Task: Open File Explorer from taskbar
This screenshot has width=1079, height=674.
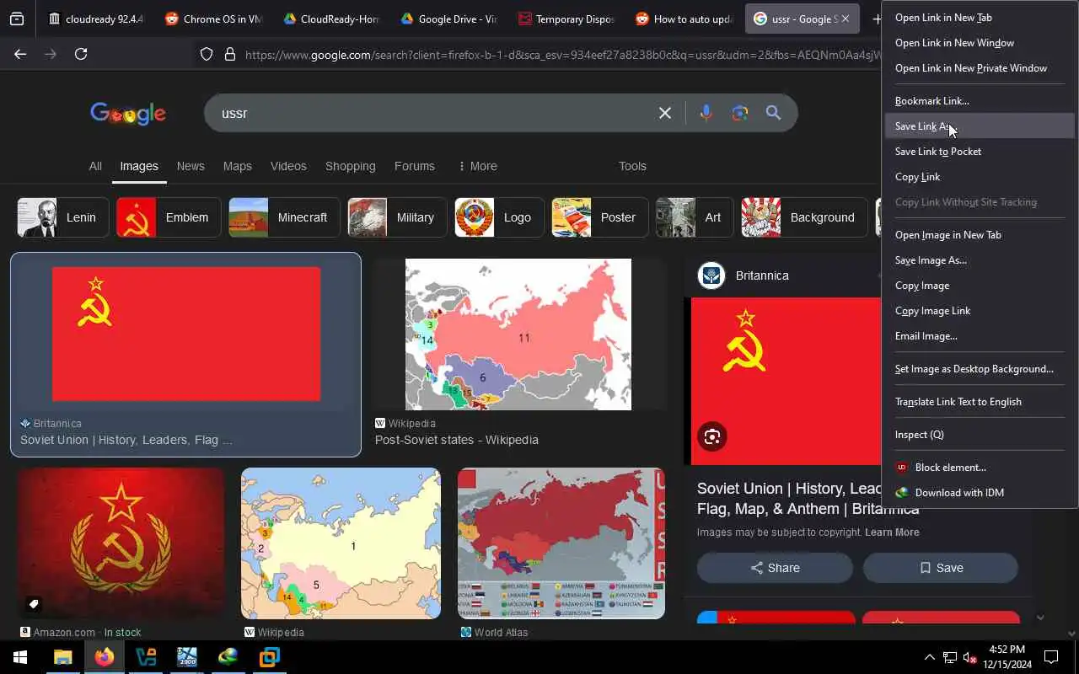Action: coord(63,657)
